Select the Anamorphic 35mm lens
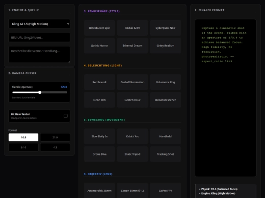 tap(99, 191)
